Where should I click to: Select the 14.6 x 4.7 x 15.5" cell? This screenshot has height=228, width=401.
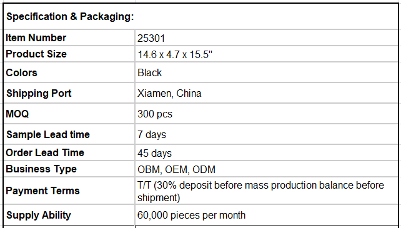(x=267, y=54)
